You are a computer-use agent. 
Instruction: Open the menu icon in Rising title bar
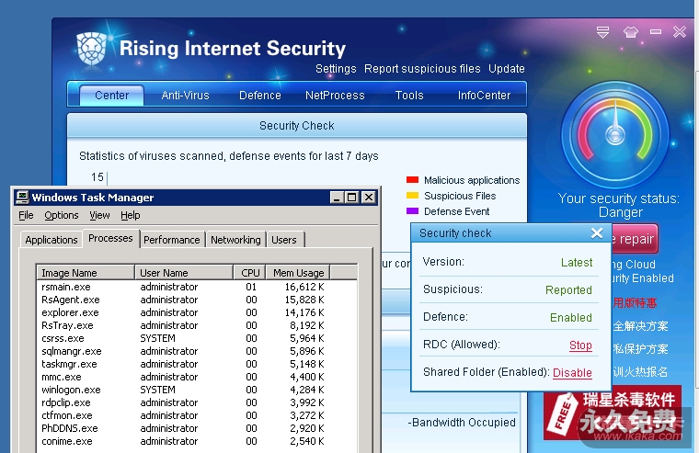click(602, 32)
